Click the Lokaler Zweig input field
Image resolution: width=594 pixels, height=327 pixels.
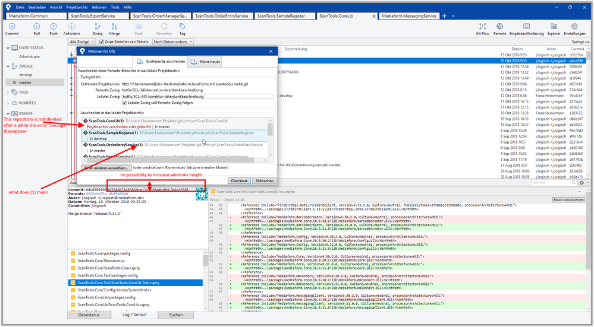(x=197, y=96)
